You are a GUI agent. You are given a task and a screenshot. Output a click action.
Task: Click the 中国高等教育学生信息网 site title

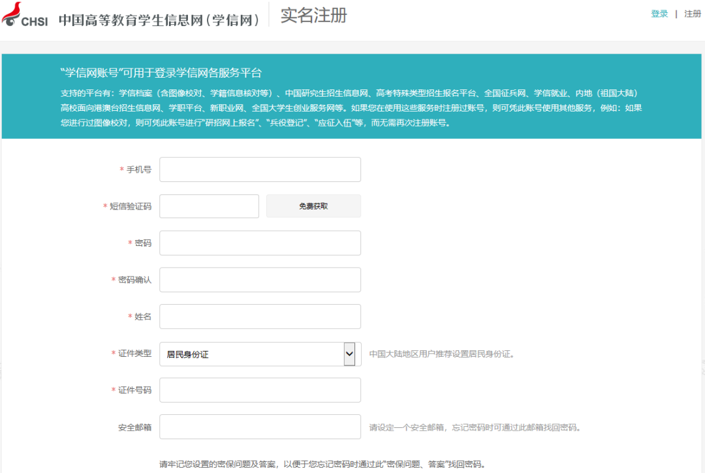[159, 20]
